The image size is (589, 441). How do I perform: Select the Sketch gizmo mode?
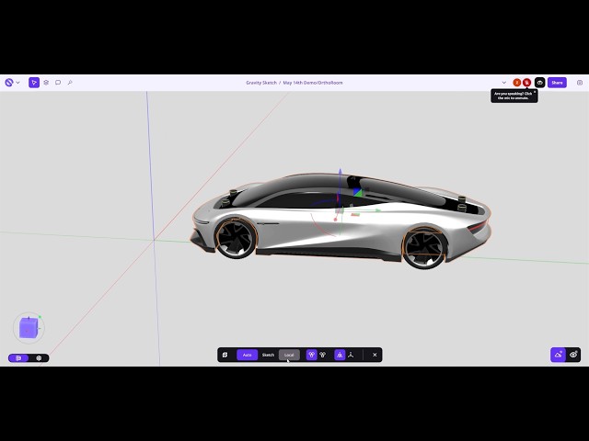[x=268, y=355]
